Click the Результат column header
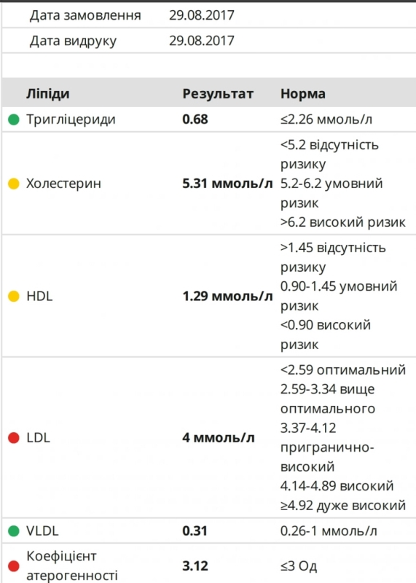 tap(218, 94)
